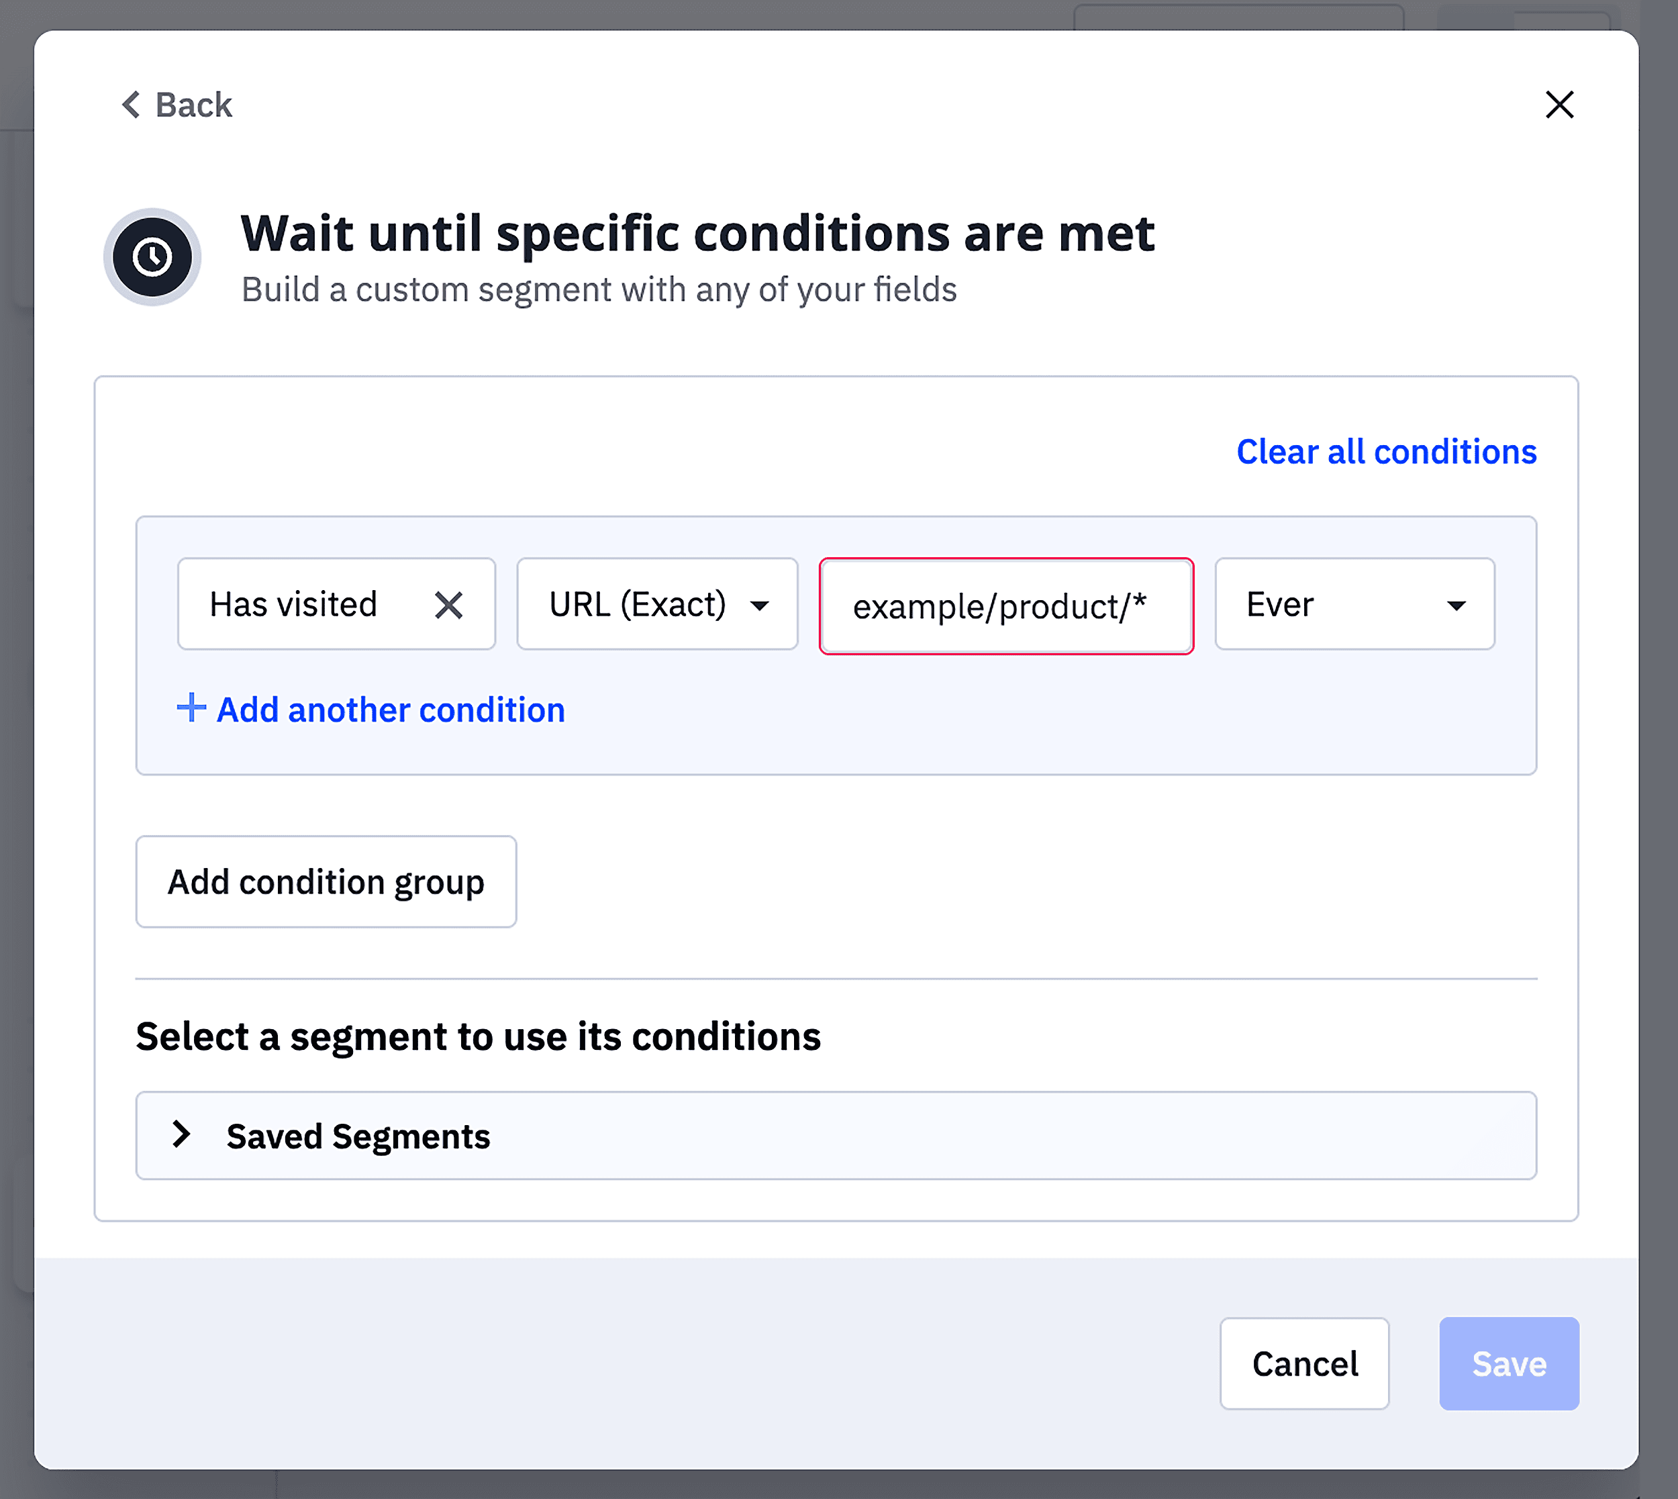
Task: Open the Ever time range dropdown
Action: click(x=1334, y=605)
